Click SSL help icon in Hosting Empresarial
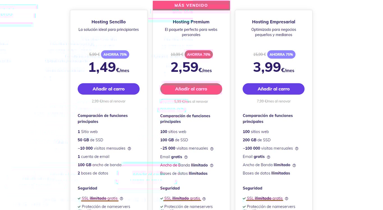Image resolution: width=383 pixels, height=210 pixels. pos(287,198)
